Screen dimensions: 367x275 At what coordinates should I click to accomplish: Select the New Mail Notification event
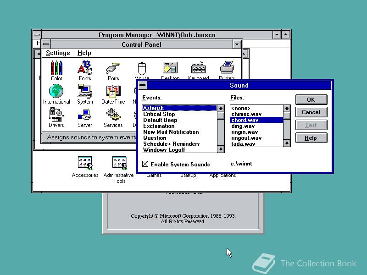[x=179, y=132]
